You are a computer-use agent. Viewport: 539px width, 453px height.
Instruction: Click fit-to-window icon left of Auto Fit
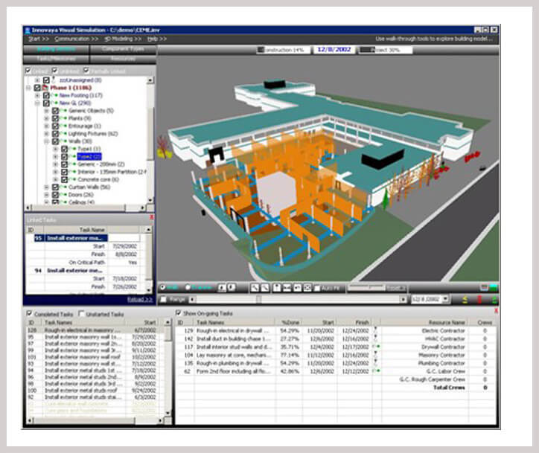pyautogui.click(x=307, y=288)
